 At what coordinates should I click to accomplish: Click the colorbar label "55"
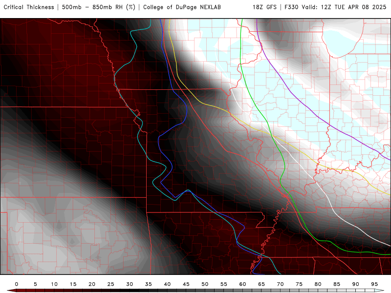(x=224, y=284)
